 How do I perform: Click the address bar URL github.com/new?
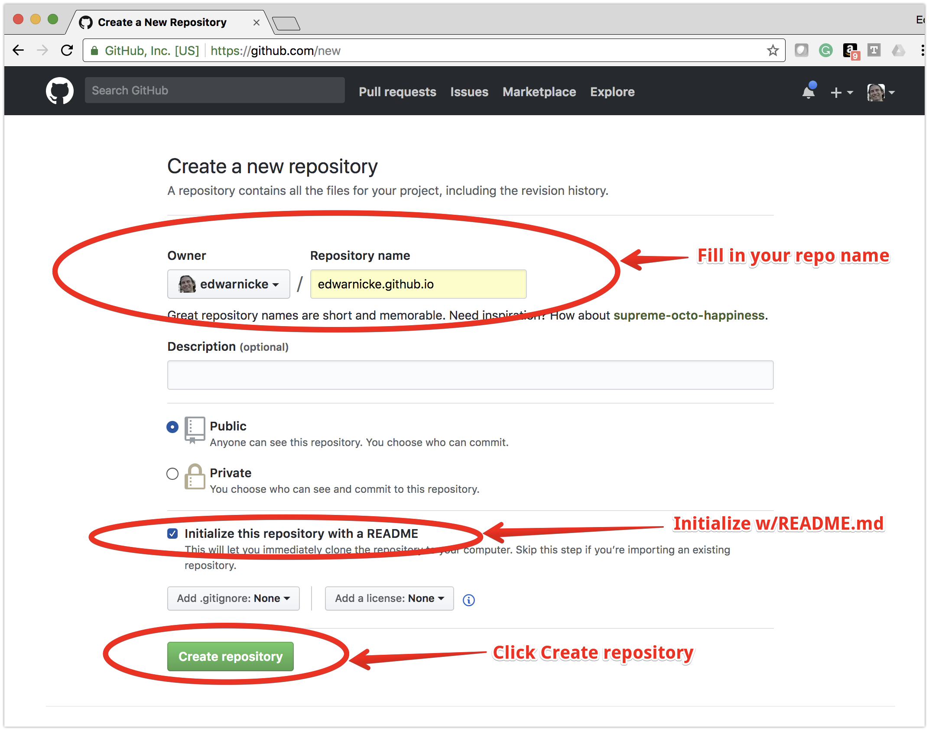(x=276, y=51)
